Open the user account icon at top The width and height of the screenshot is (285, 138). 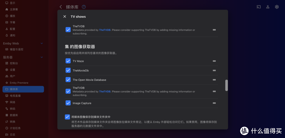[x=268, y=7]
